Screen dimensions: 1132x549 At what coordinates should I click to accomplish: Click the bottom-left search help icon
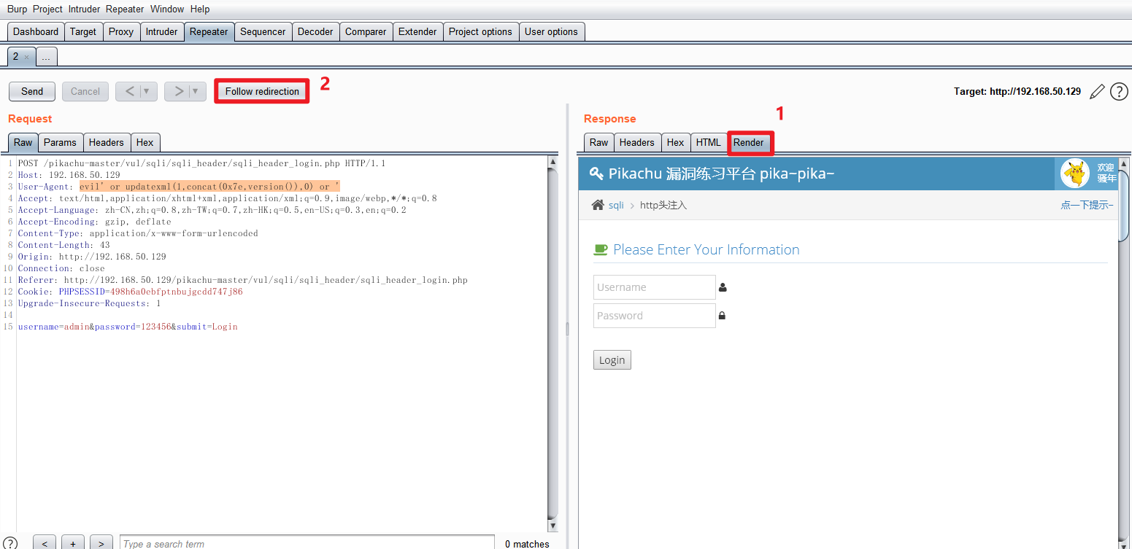point(11,544)
